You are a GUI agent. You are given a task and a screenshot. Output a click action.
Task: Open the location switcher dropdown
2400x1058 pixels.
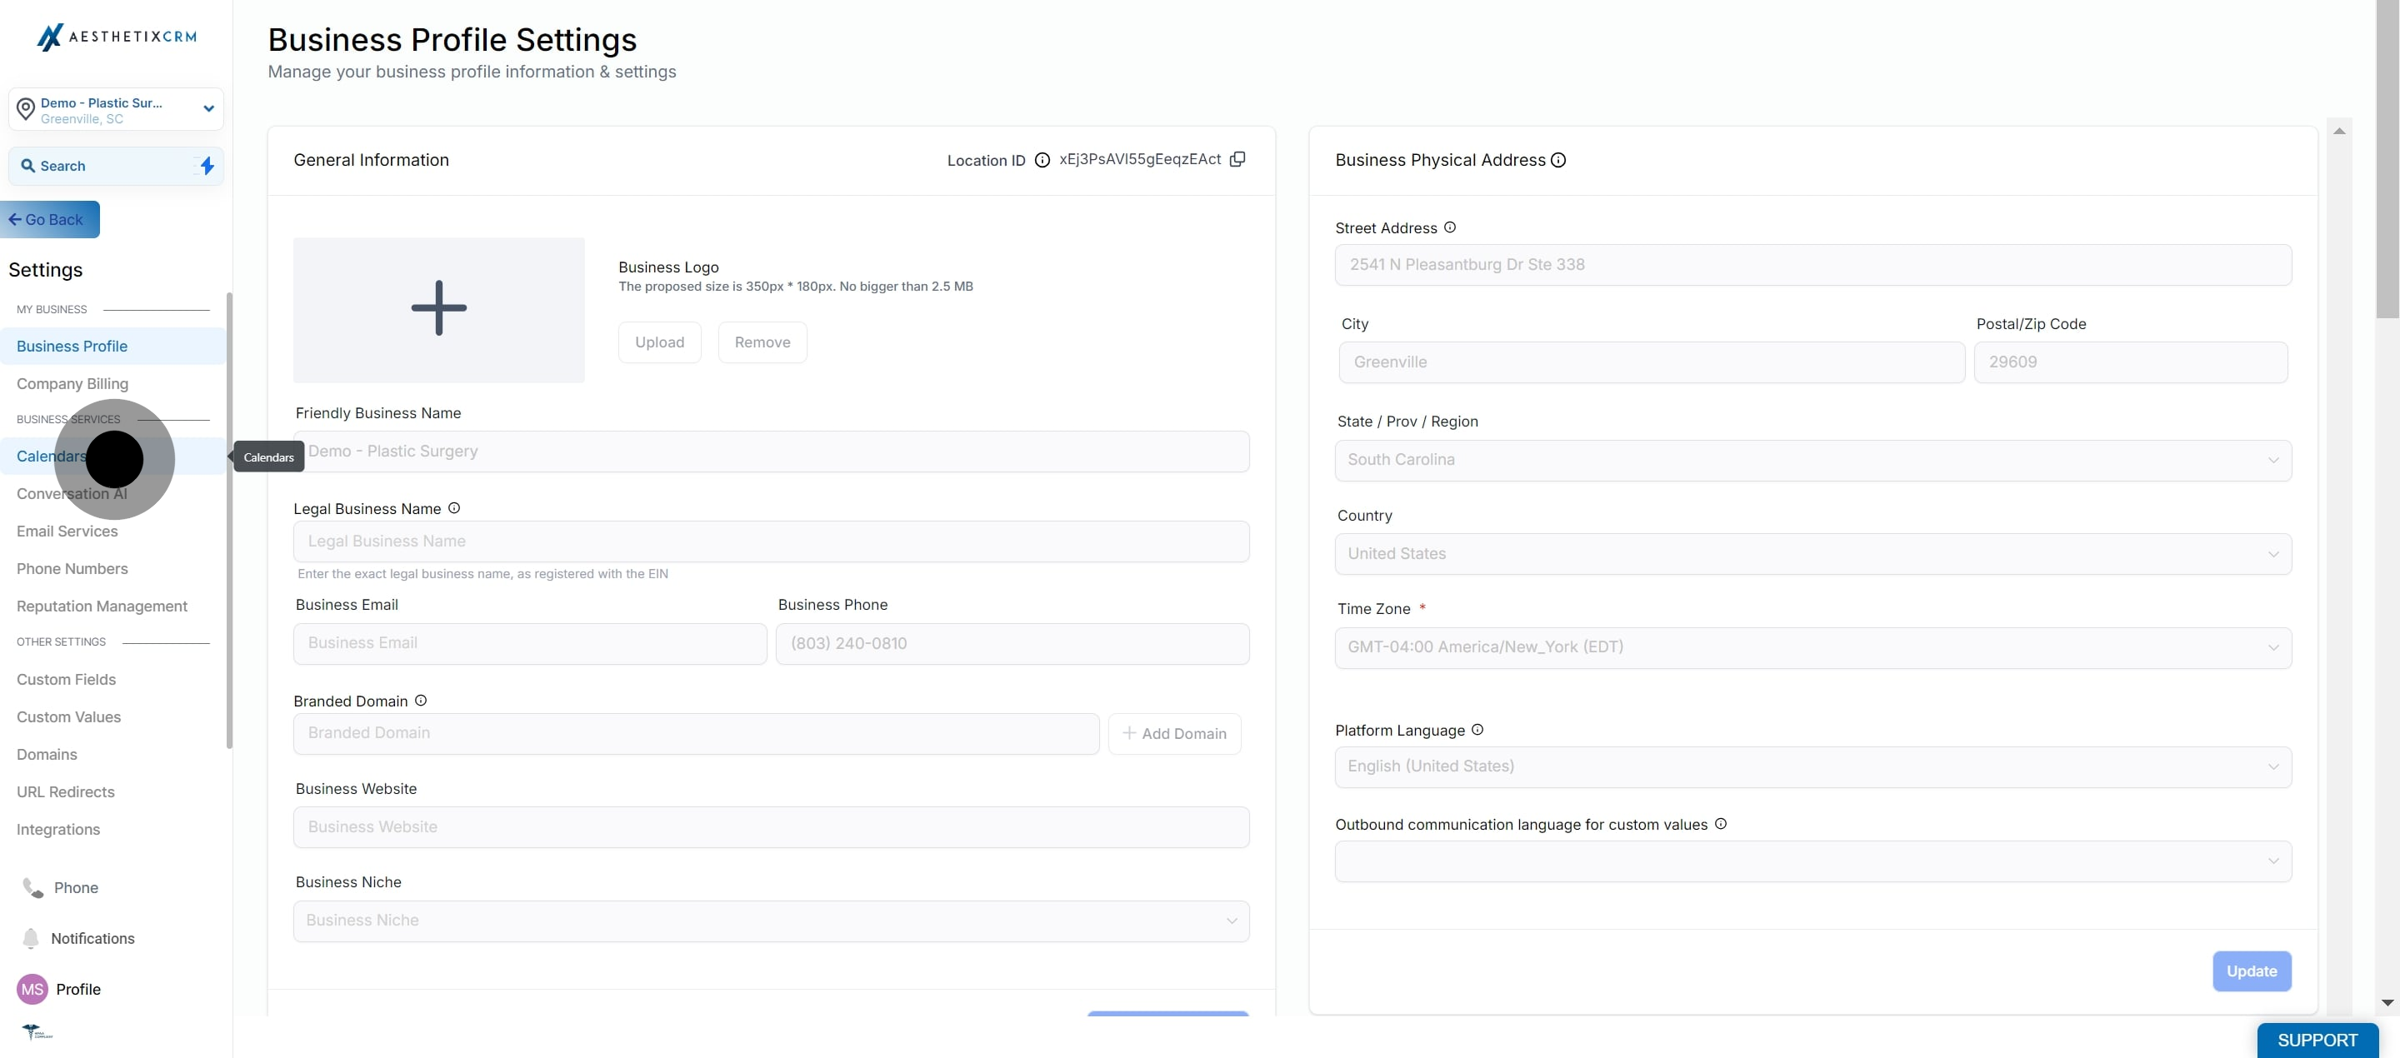[116, 110]
